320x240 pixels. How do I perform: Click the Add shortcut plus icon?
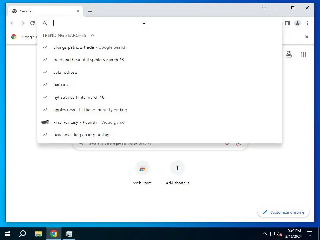(x=177, y=168)
